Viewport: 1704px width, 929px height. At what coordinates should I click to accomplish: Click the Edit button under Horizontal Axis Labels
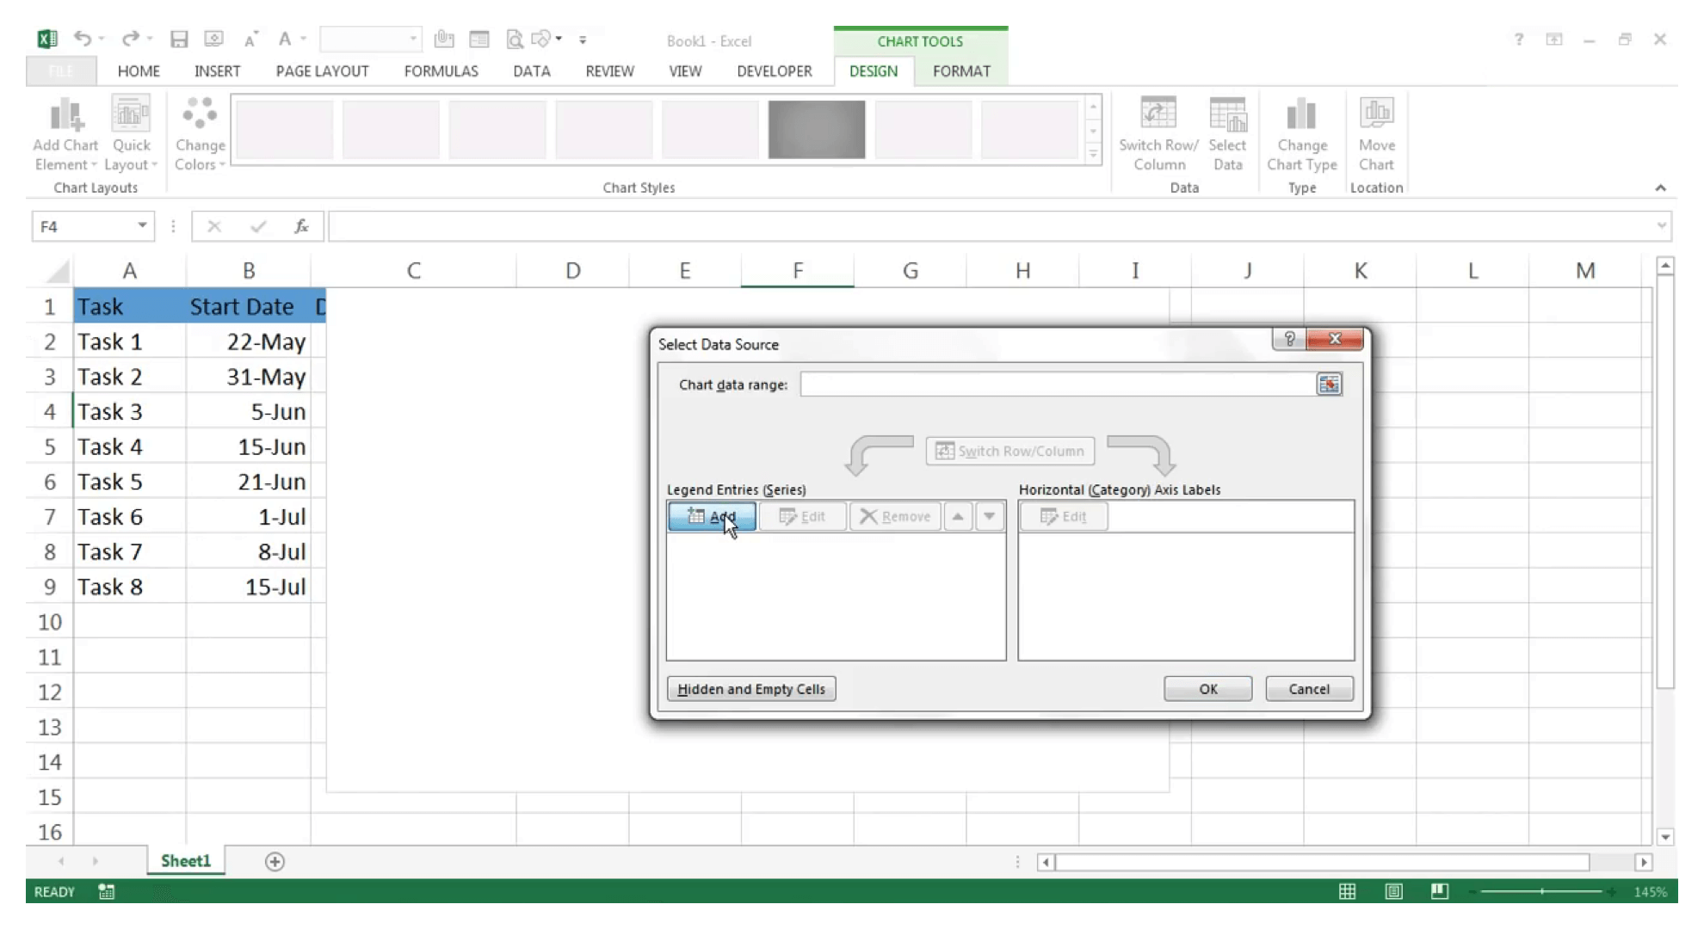click(x=1062, y=515)
